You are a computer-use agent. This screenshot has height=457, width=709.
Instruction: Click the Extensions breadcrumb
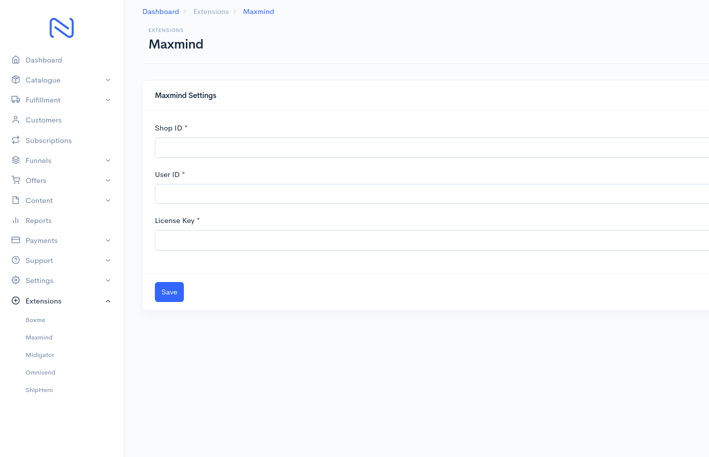[x=211, y=11]
